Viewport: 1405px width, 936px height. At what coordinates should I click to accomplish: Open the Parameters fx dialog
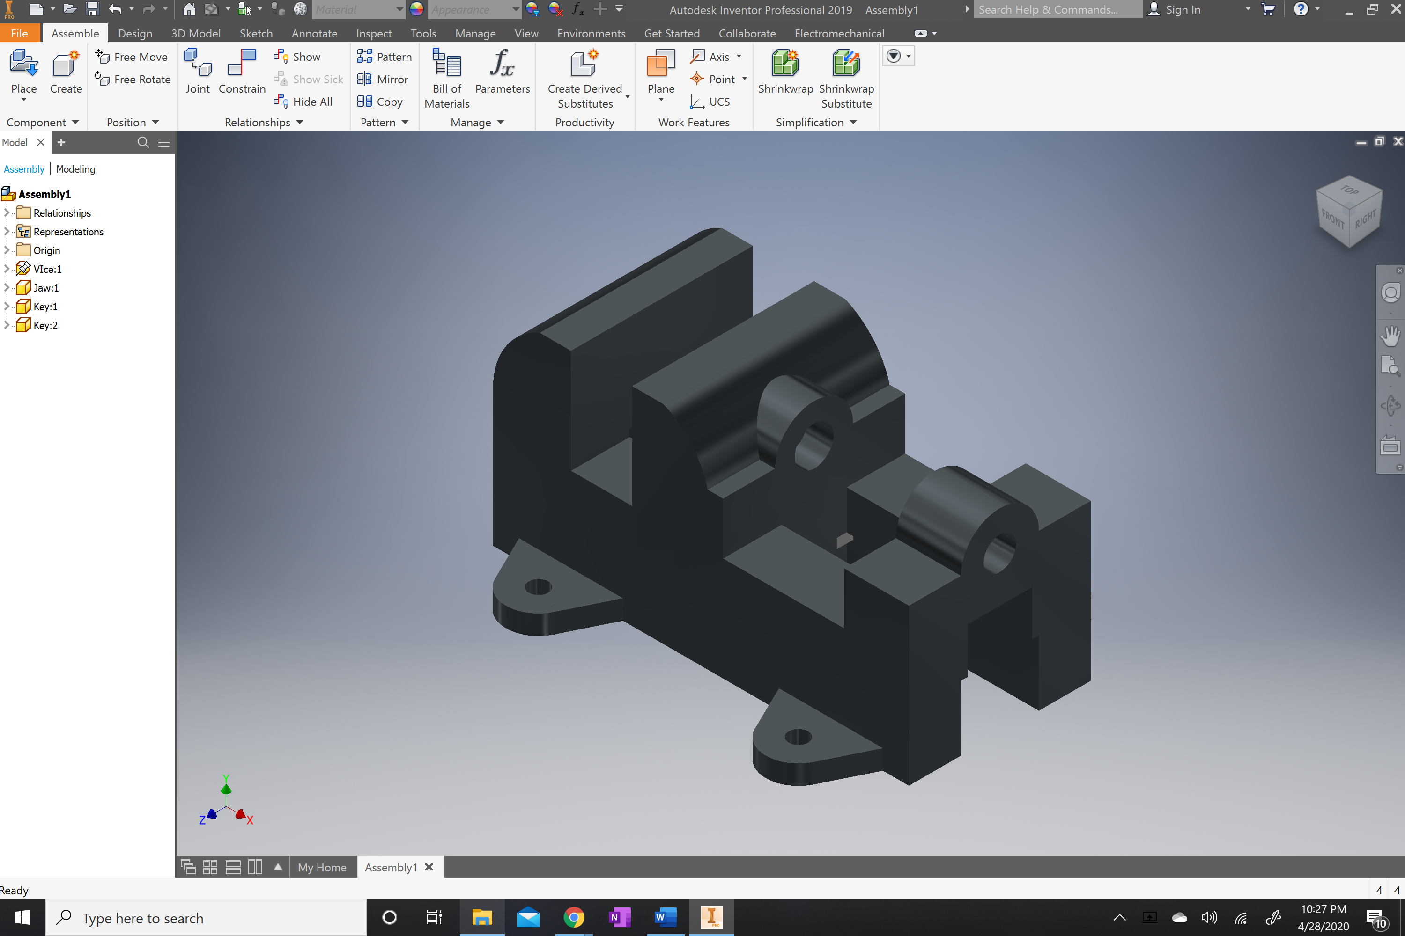coord(503,72)
